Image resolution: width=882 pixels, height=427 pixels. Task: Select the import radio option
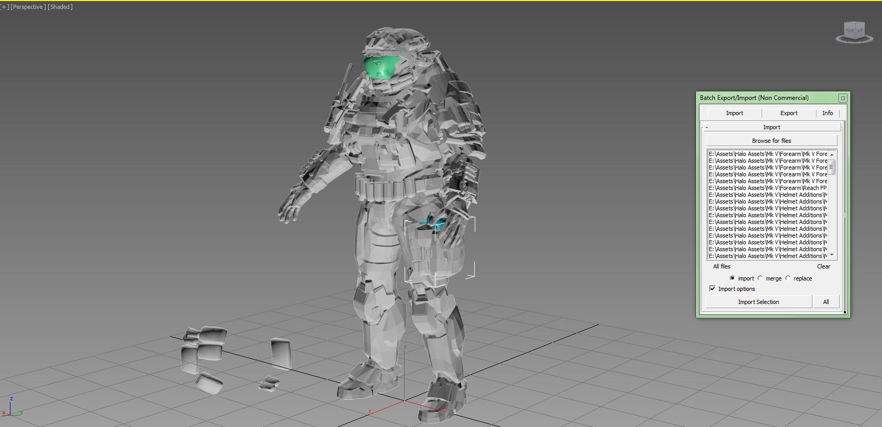click(x=732, y=278)
